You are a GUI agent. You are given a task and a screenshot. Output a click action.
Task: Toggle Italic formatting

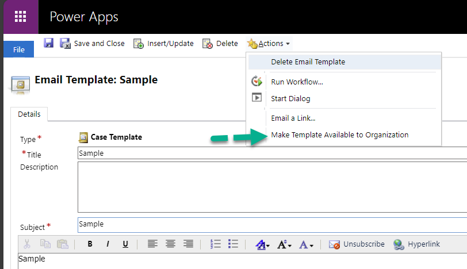click(108, 244)
